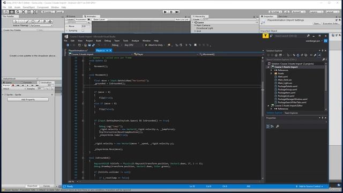Open Visual Studio's Debug menu
Image resolution: width=343 pixels, height=193 pixels.
pyautogui.click(x=108, y=41)
